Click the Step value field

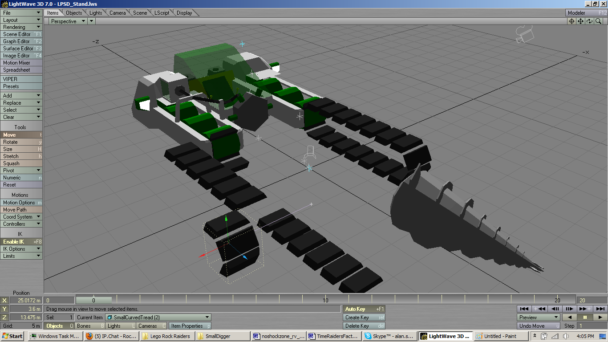[x=592, y=326]
